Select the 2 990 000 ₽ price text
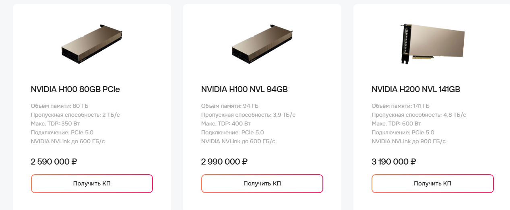 click(224, 162)
